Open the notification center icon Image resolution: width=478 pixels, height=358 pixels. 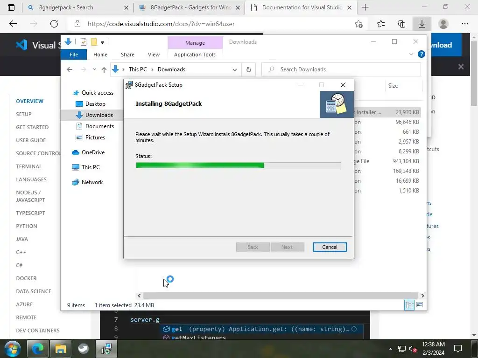pos(458,349)
